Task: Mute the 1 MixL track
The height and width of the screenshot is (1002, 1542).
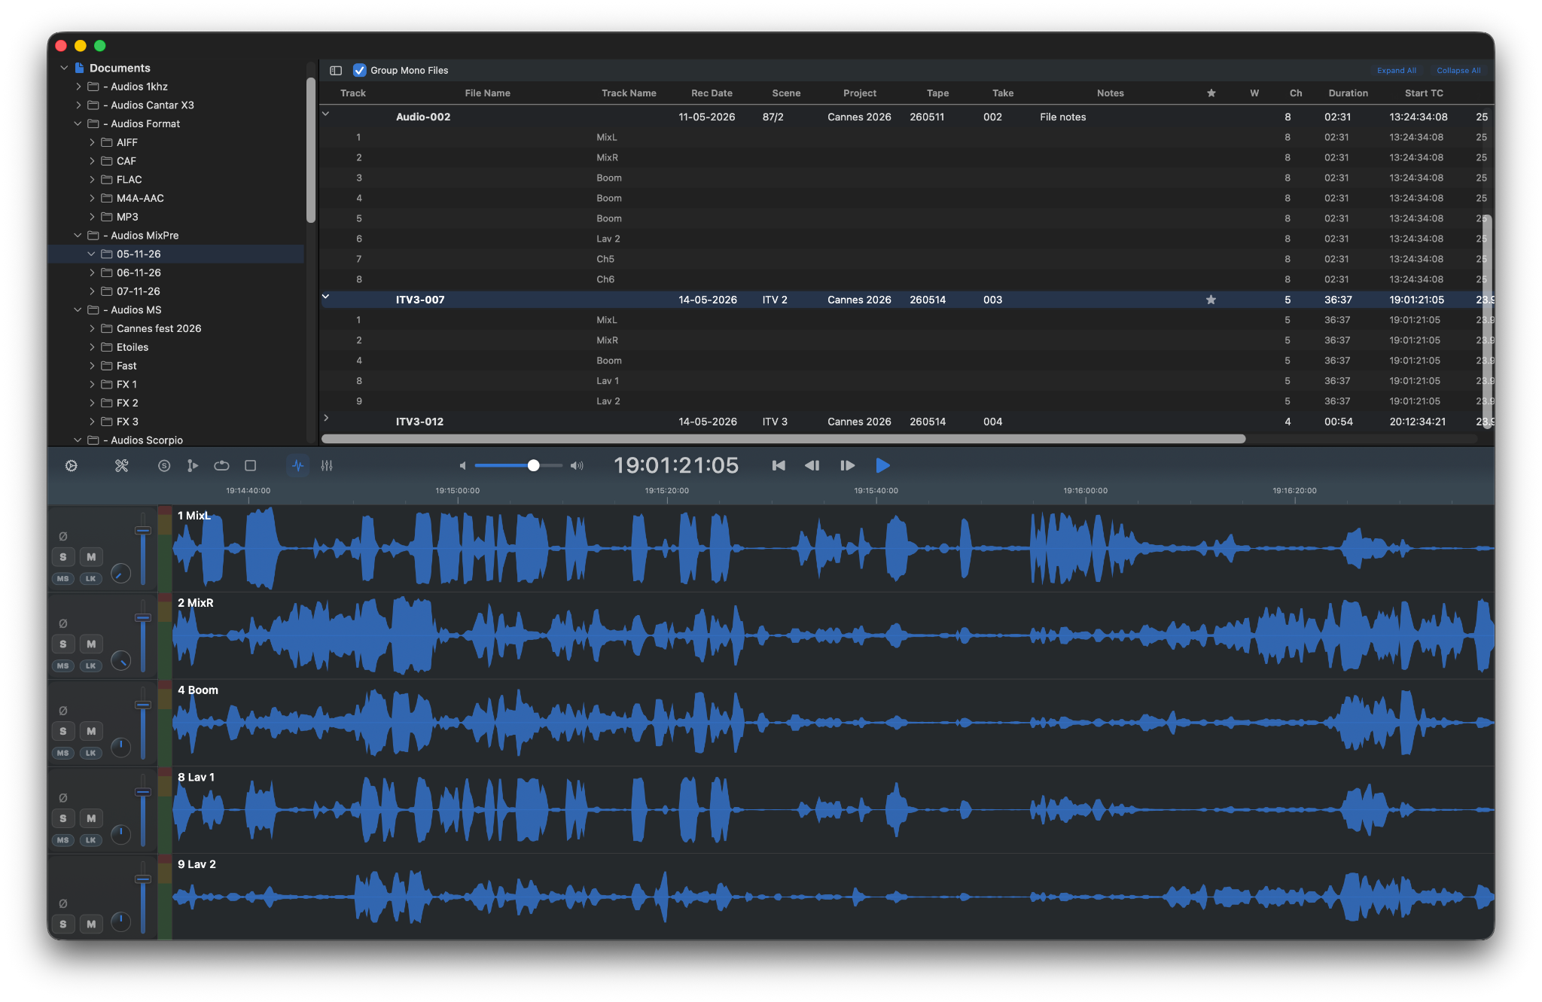Action: point(91,557)
